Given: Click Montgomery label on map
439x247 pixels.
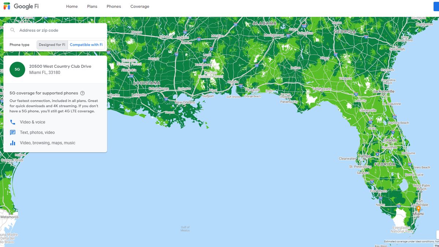Looking at the screenshot, I should pyautogui.click(x=274, y=35).
